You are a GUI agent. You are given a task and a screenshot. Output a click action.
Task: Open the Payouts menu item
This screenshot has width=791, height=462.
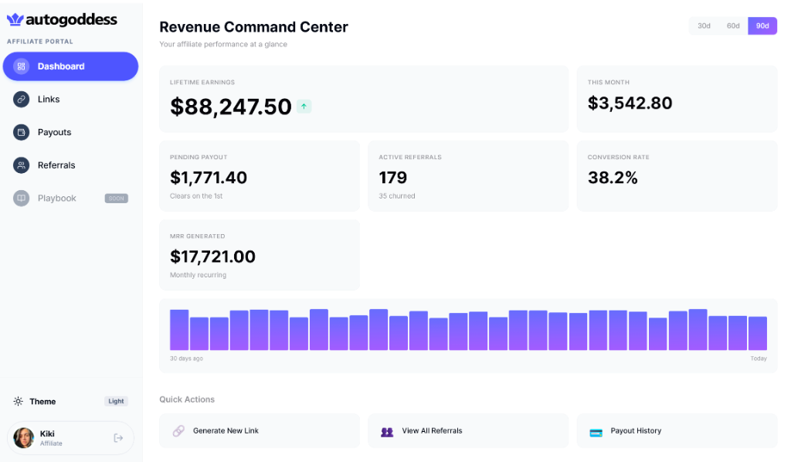70,132
